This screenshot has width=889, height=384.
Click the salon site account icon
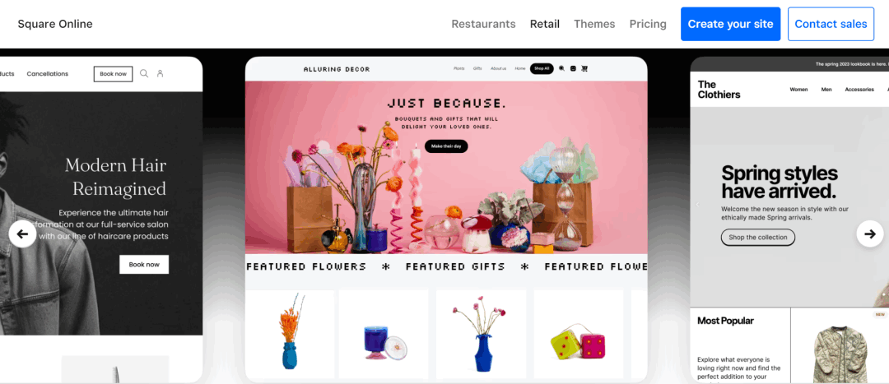coord(161,74)
